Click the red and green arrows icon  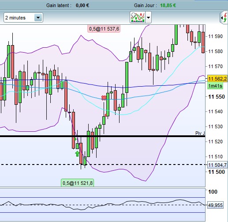point(224,18)
